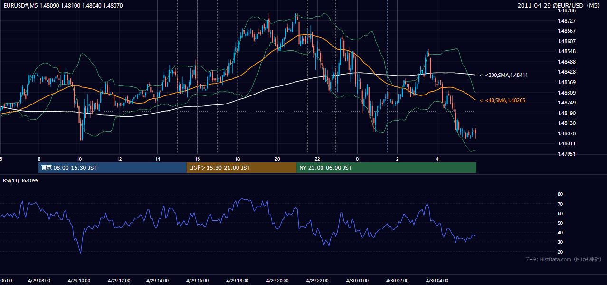Select price level 1.48369 on the axis
The width and height of the screenshot is (607, 285).
point(567,82)
